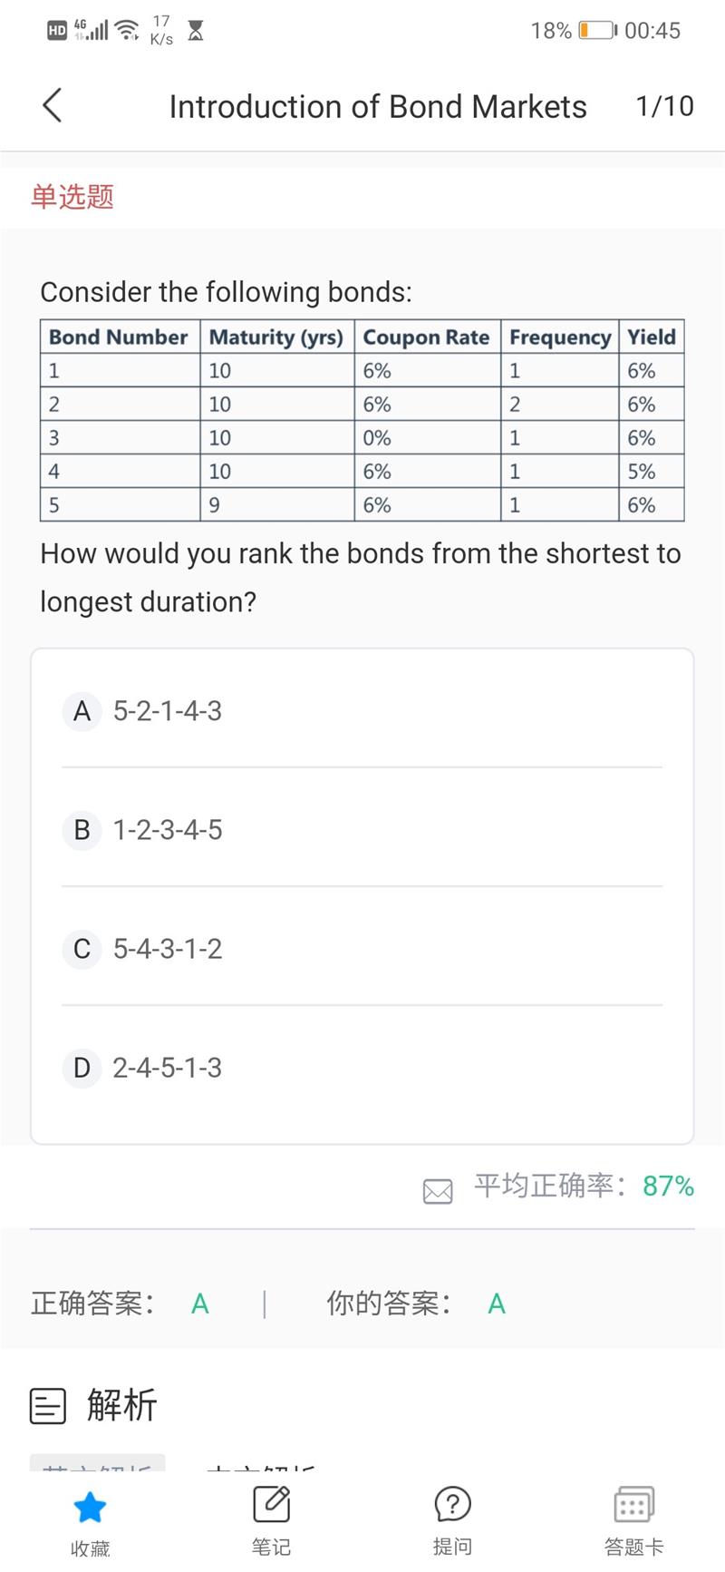Click the 笔记 label button

coord(271,1548)
